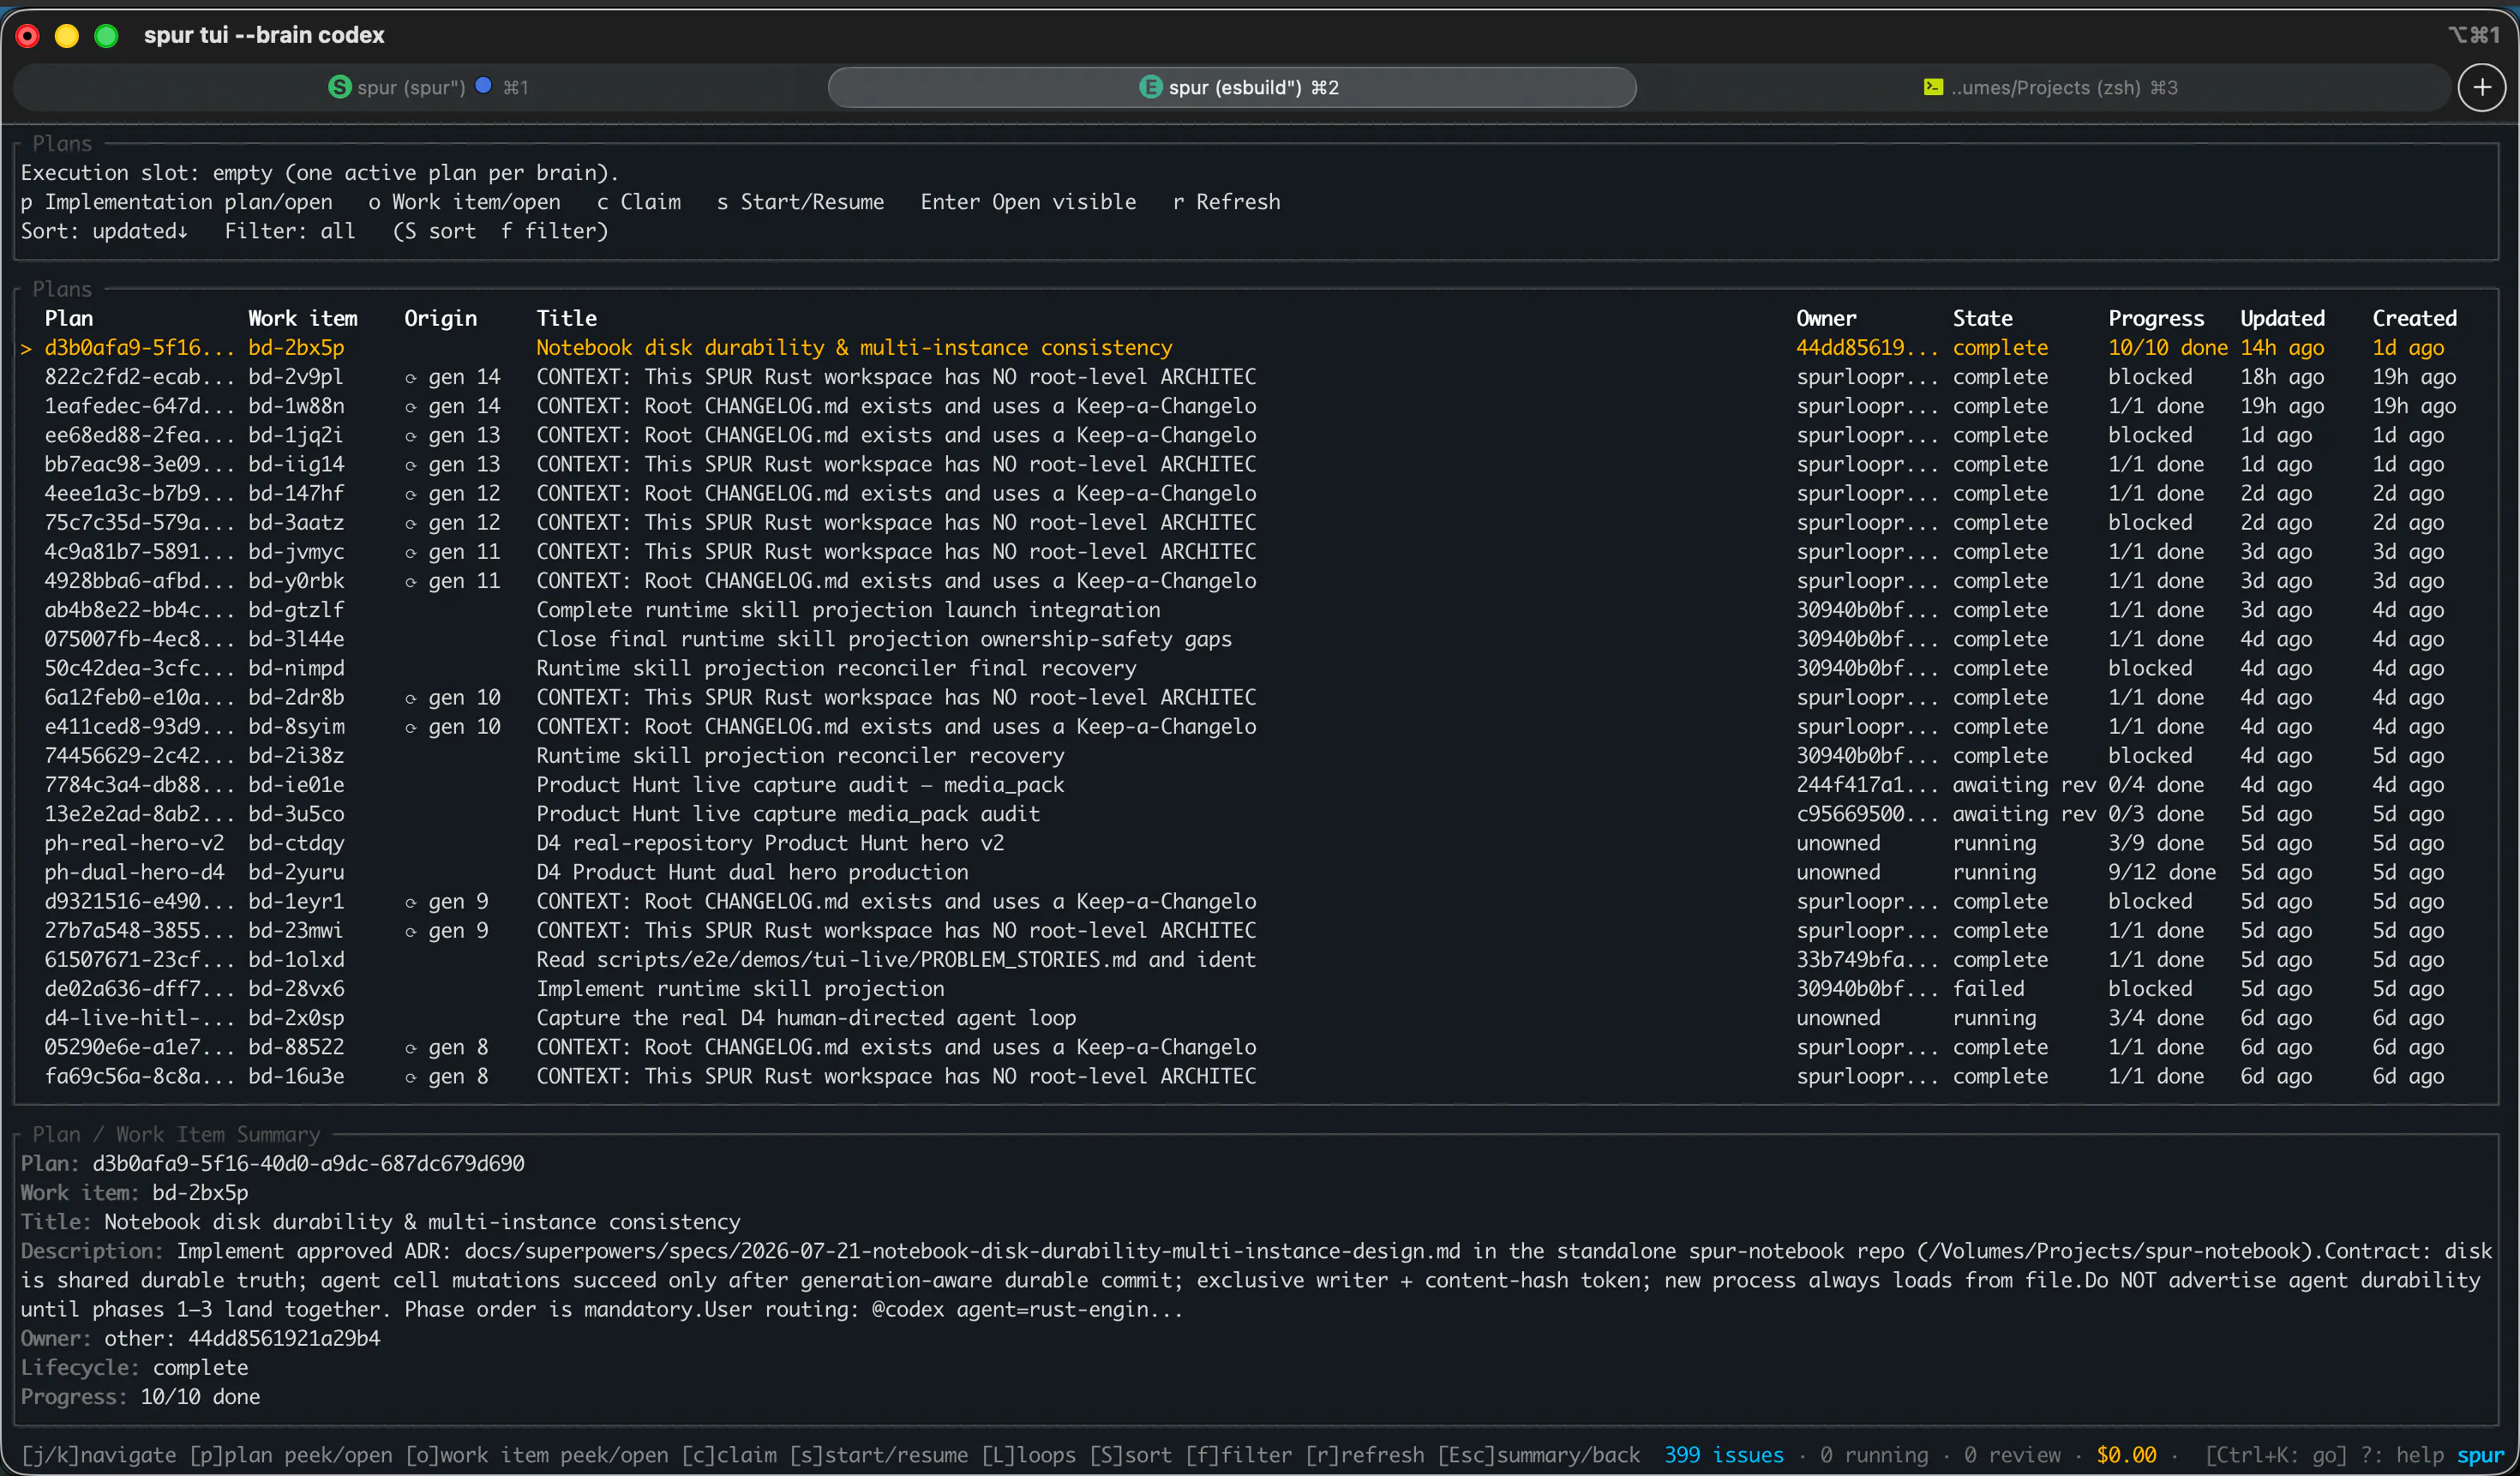Click the Title column header
The width and height of the screenshot is (2520, 1476).
click(x=567, y=318)
